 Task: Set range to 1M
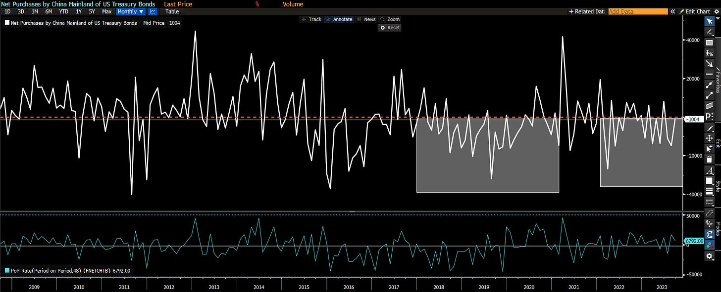point(35,11)
